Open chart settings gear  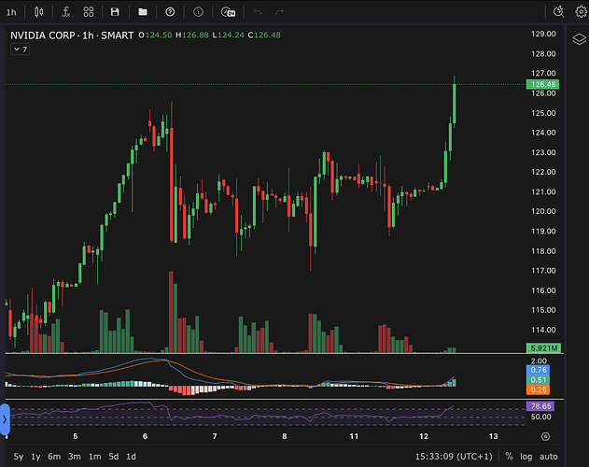pos(582,11)
